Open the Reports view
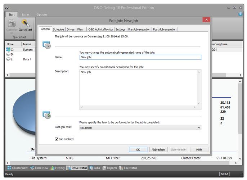Screen dimensions: 247x180 tap(110, 168)
